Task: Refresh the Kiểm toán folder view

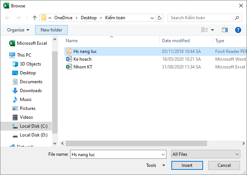Action: click(159, 18)
